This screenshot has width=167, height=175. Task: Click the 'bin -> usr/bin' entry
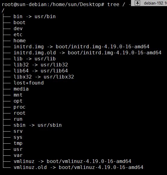coord(35,17)
